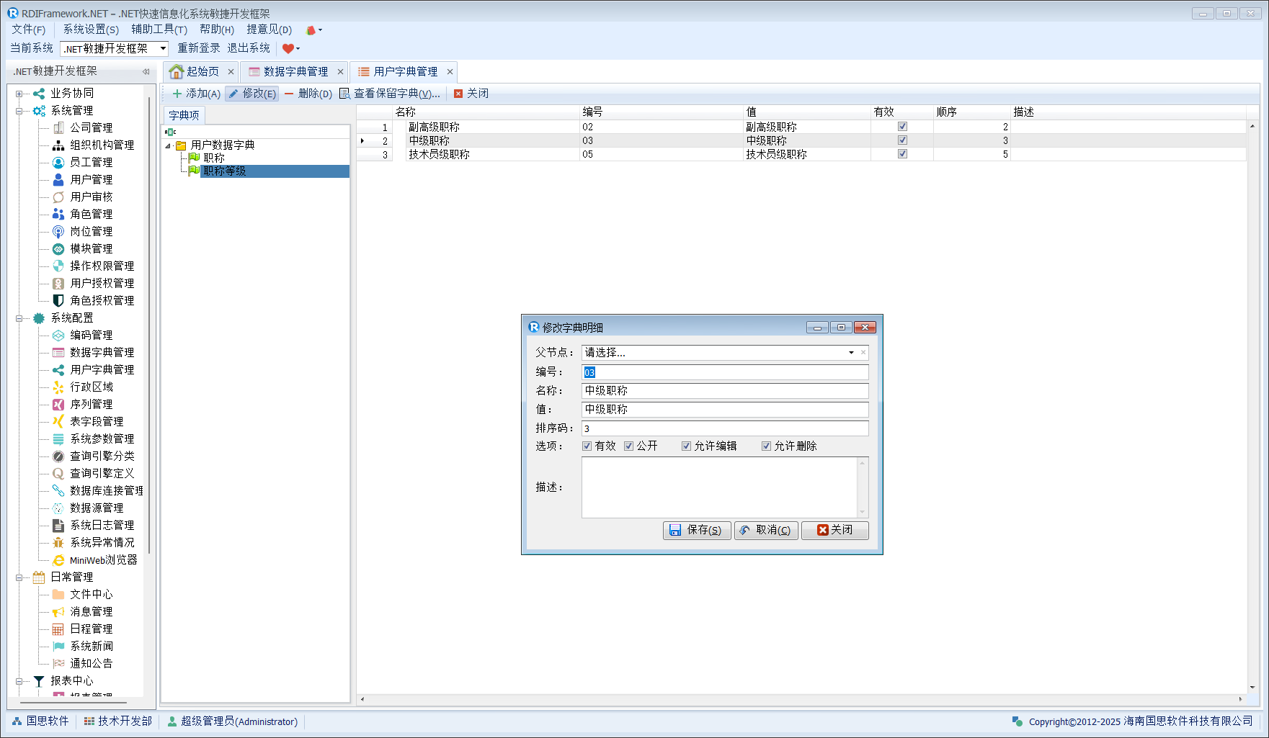This screenshot has width=1269, height=738.
Task: Click the horizontal scrollbar under the grid
Action: (x=800, y=698)
